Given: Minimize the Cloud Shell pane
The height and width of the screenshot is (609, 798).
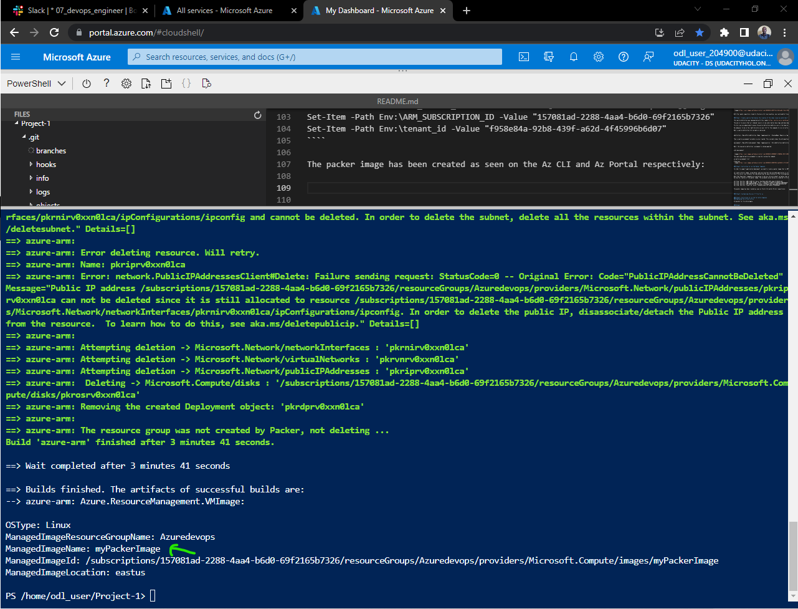Looking at the screenshot, I should click(x=748, y=83).
